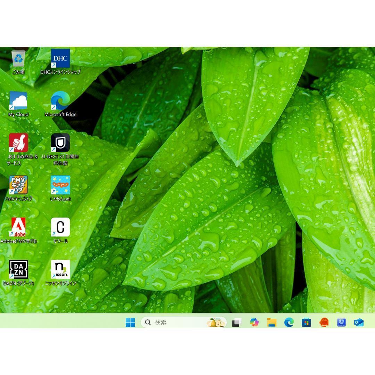Open the ごみ箱 recycle bin icon
Screen dimensions: 375x375
(18, 59)
